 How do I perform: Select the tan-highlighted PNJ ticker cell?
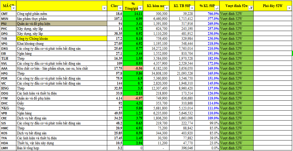[x=8, y=24]
